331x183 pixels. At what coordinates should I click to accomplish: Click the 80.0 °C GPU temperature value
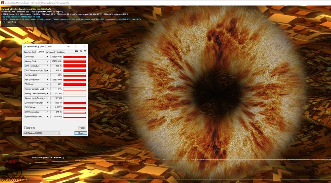(x=56, y=66)
